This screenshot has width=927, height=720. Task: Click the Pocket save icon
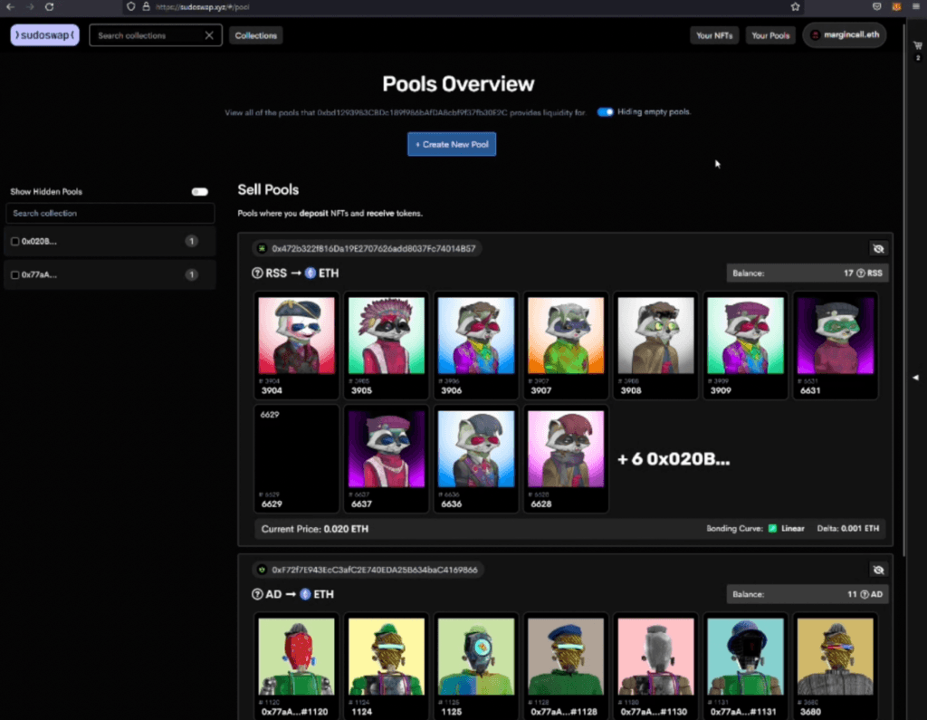876,7
